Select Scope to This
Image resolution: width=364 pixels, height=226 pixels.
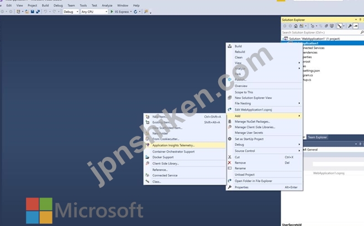point(264,92)
